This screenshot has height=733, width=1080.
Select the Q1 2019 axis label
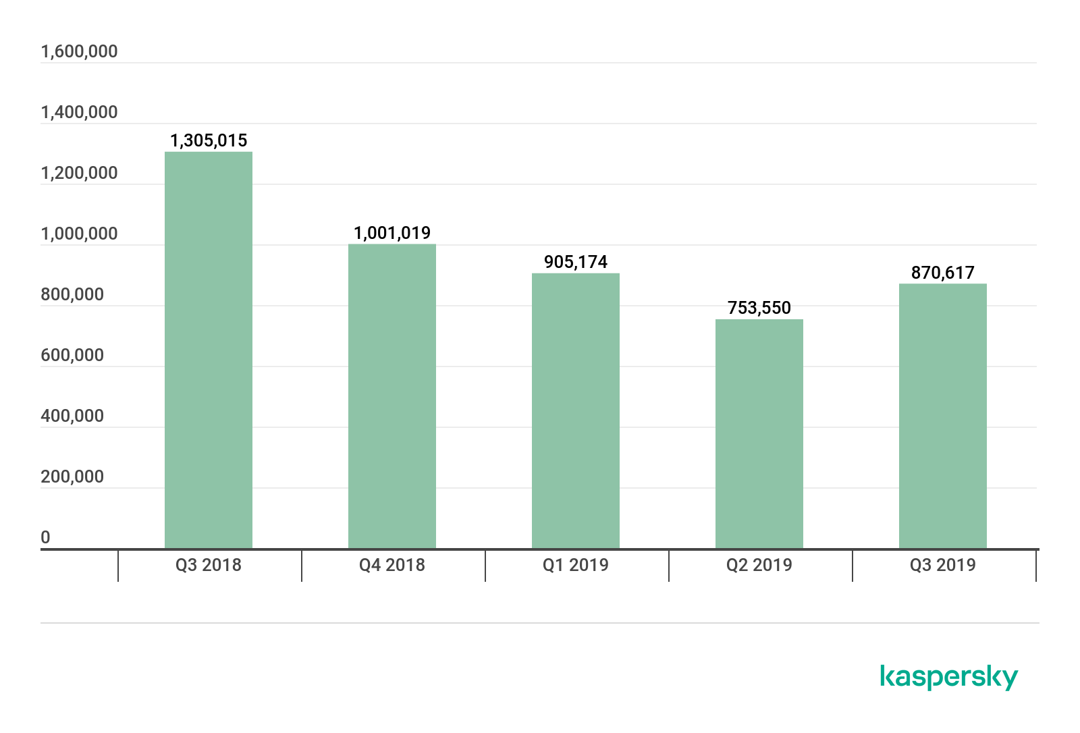(576, 565)
